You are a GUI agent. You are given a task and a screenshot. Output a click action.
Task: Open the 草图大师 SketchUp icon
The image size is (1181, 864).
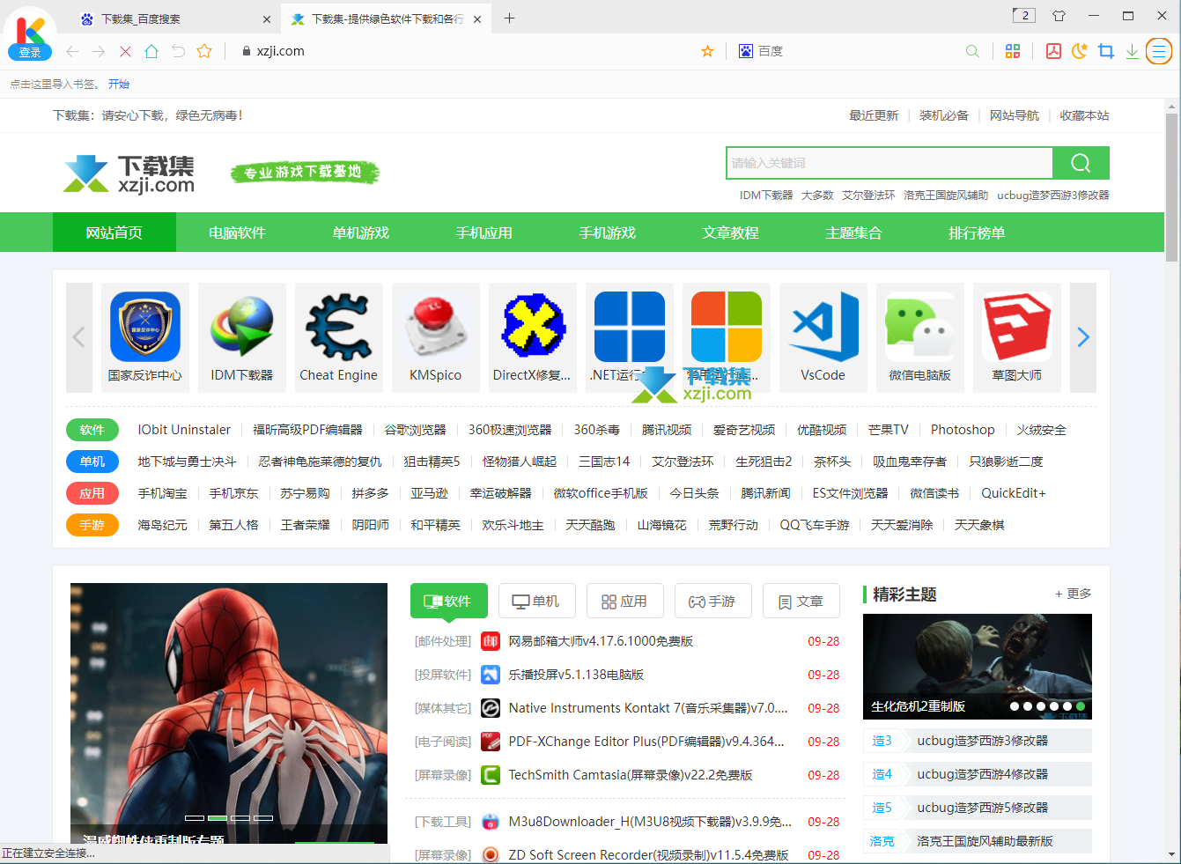pos(1017,327)
